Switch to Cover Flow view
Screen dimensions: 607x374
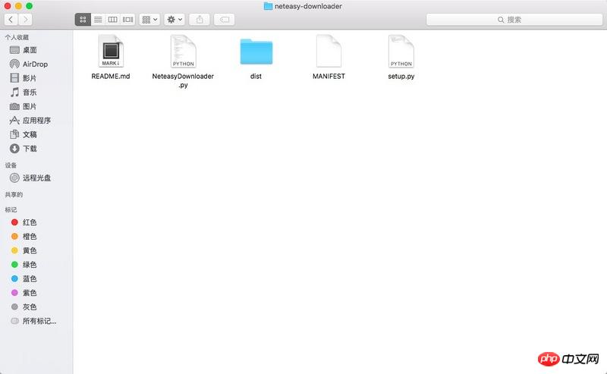point(127,20)
